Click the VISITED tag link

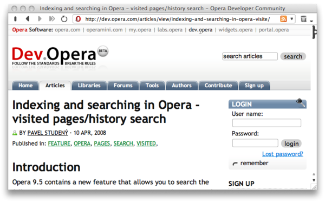(146, 144)
